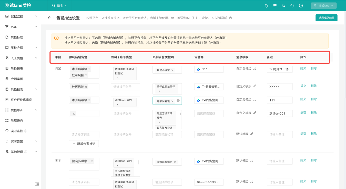The image size is (346, 189).
Task: Click the remark field containing XXXXX
Action: [x=280, y=87]
